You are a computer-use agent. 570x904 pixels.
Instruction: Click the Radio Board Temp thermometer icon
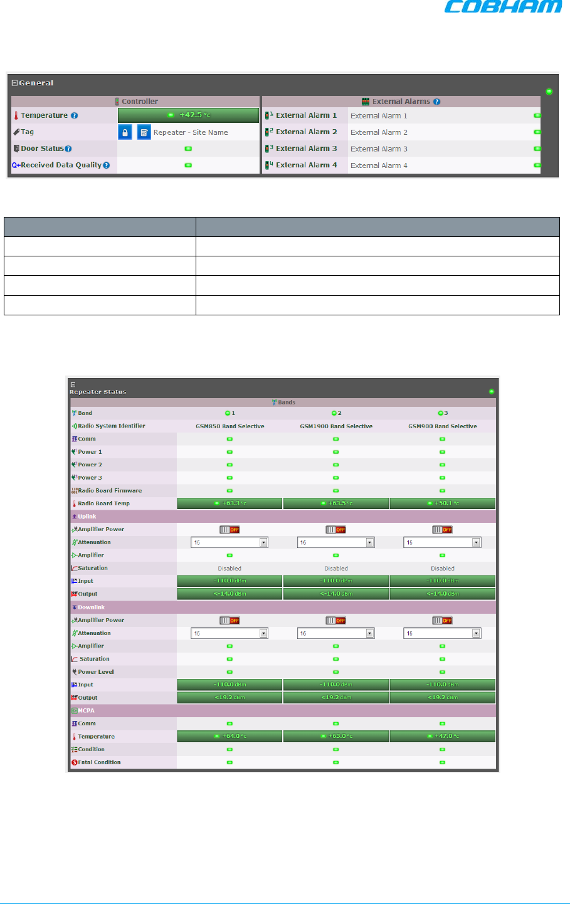tap(74, 503)
